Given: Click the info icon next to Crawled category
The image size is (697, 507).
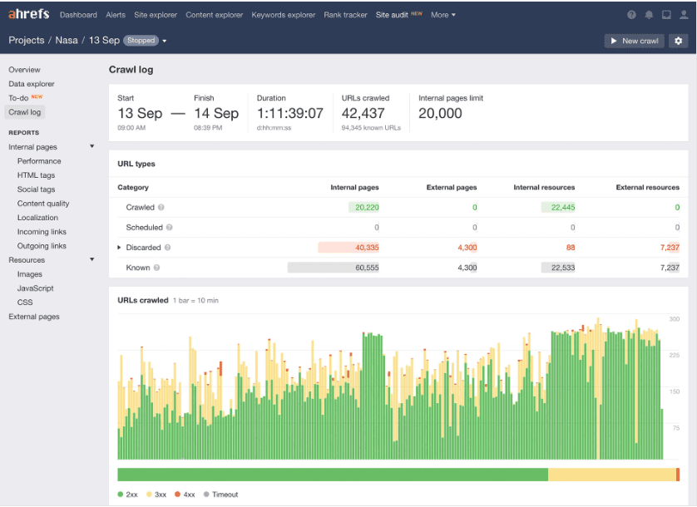Looking at the screenshot, I should coord(161,207).
